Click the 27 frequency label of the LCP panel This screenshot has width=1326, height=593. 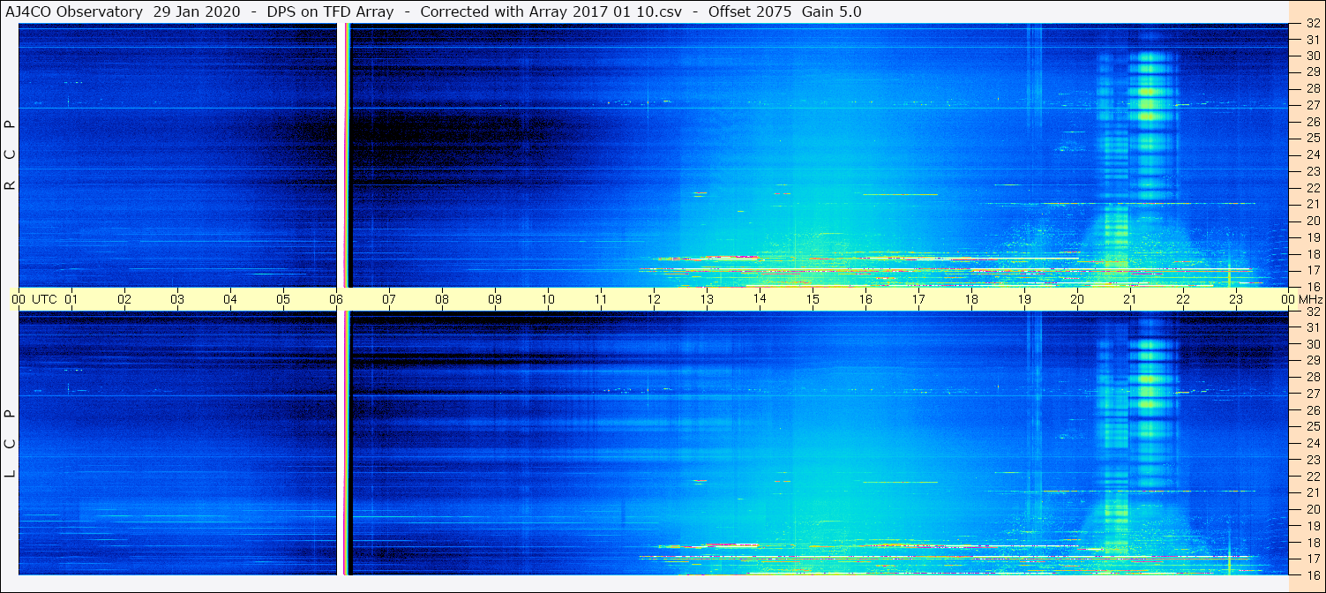[1313, 394]
